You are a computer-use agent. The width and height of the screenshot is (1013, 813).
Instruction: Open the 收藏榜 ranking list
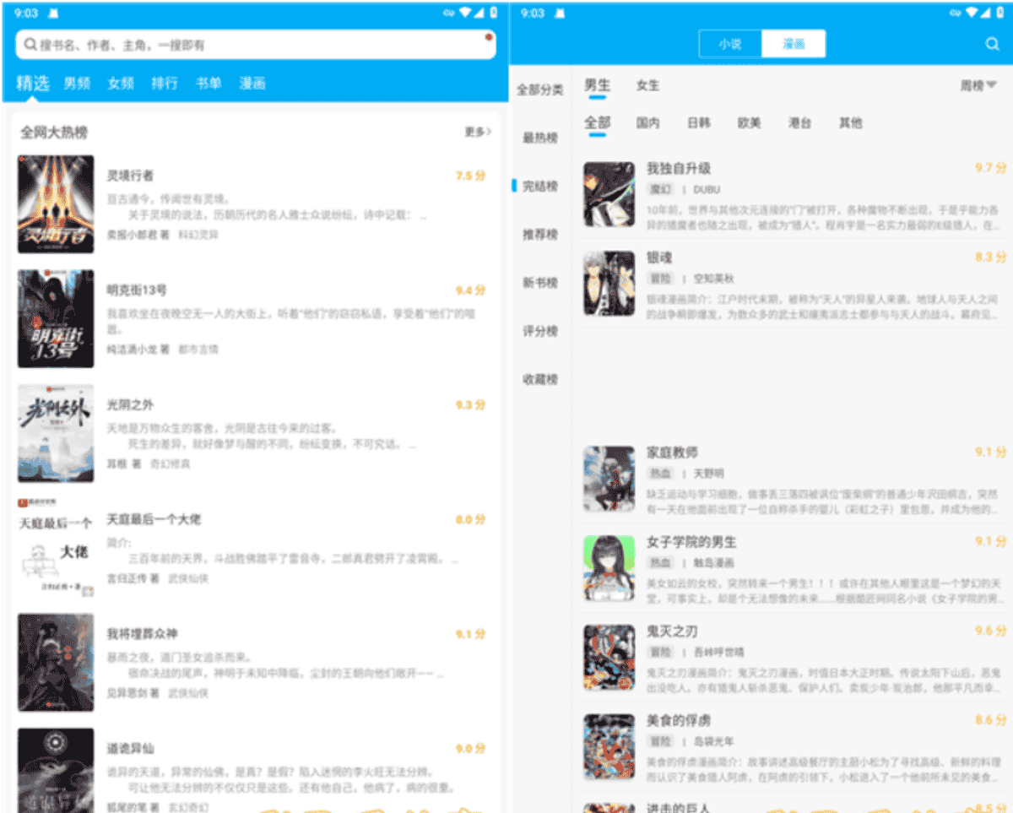click(x=540, y=379)
